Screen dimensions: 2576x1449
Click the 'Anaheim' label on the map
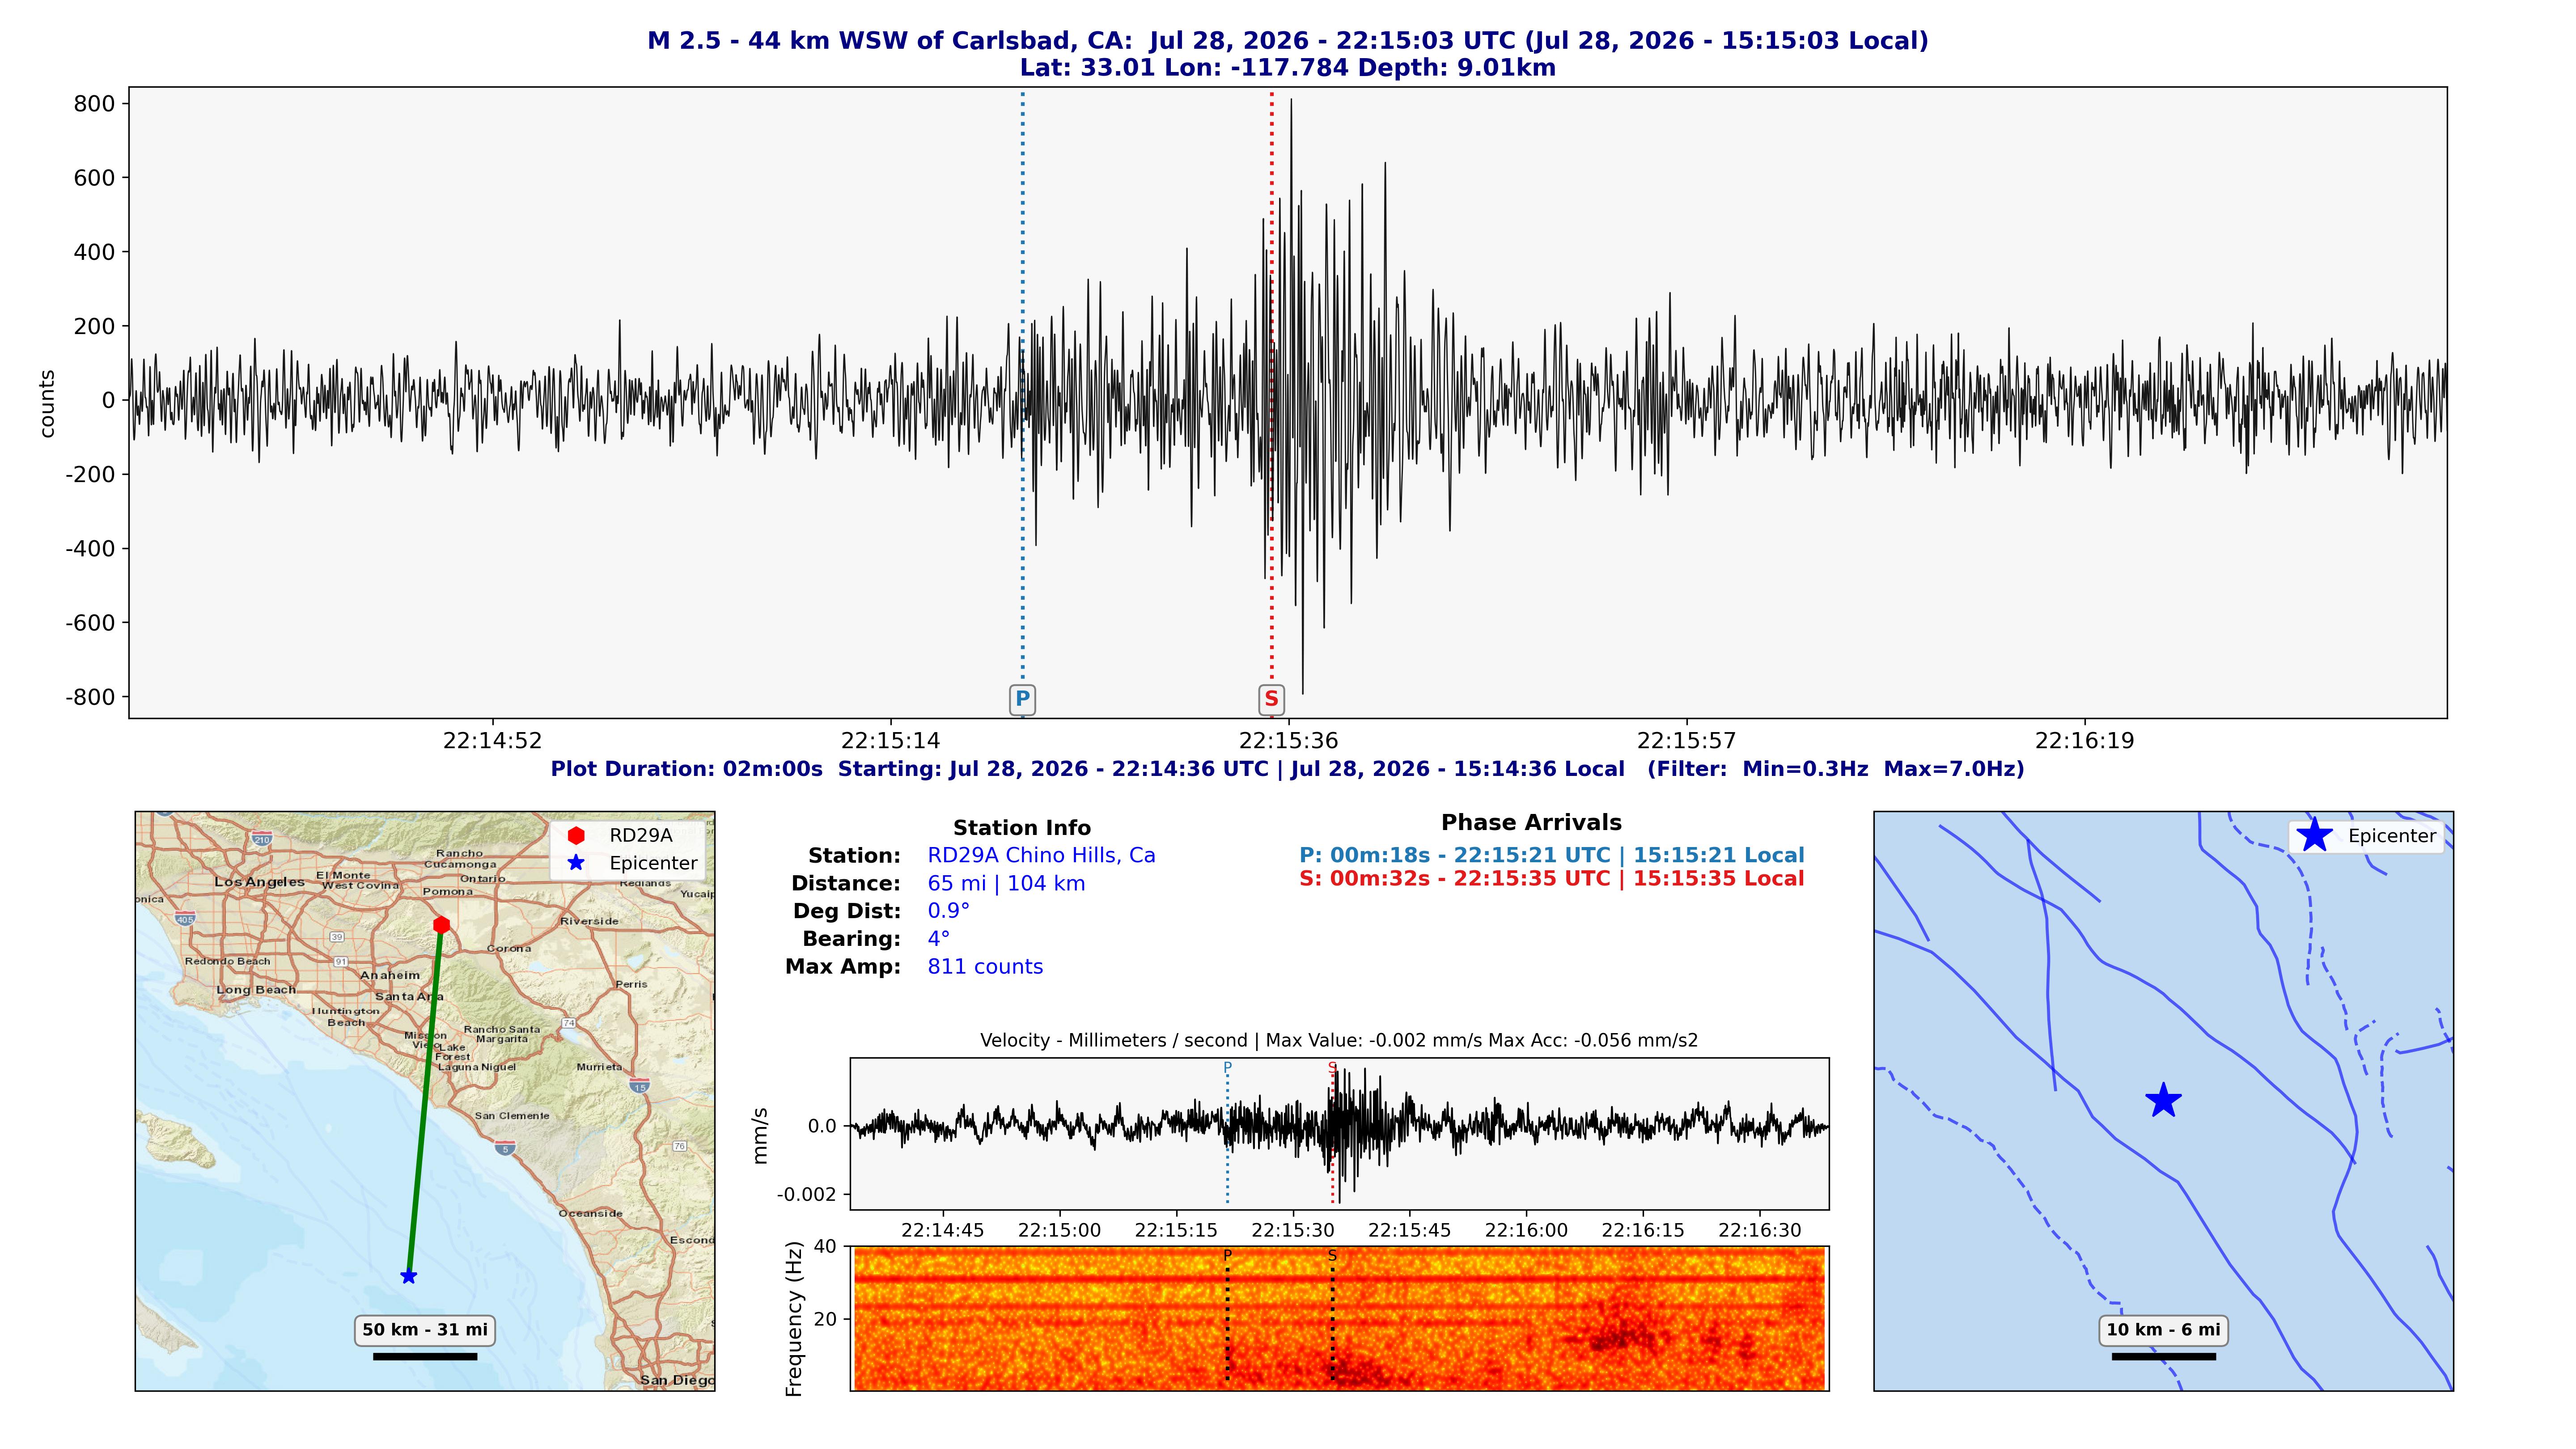tap(390, 975)
